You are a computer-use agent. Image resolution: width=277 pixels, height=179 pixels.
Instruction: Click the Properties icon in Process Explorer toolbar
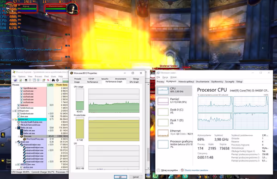tap(43, 80)
